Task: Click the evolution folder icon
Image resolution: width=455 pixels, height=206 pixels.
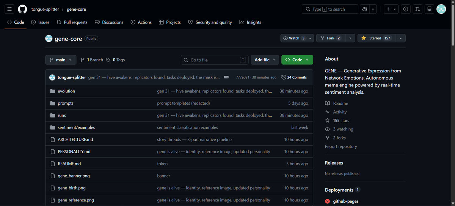Action: pyautogui.click(x=53, y=91)
